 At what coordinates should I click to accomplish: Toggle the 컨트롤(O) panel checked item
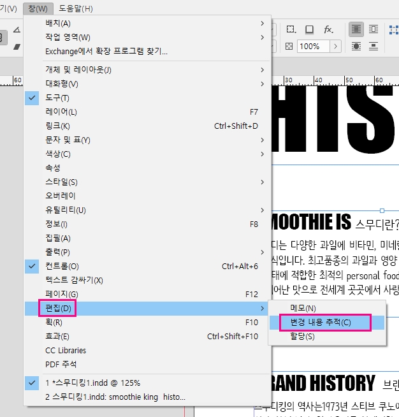tap(62, 266)
